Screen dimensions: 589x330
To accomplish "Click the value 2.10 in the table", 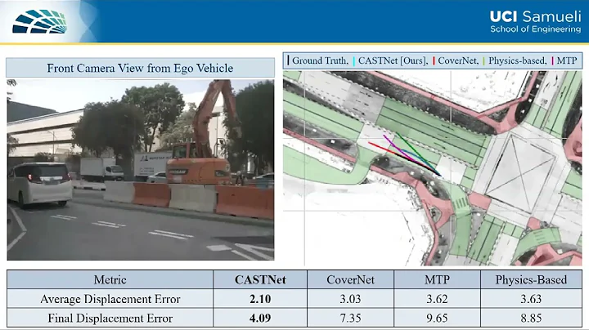I will 260,299.
